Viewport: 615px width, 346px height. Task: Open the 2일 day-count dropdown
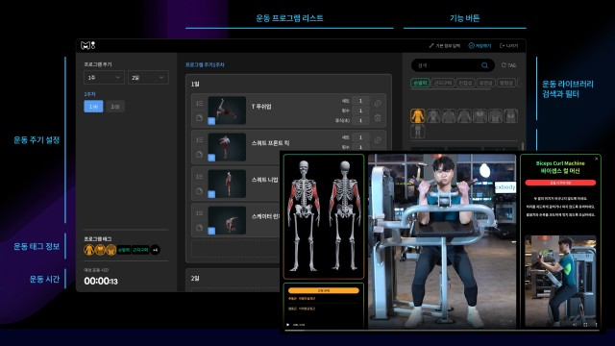point(148,78)
